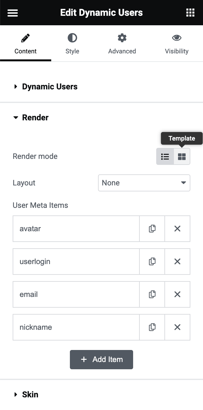Viewport: 203px width, 410px height.
Task: Duplicate the avatar meta item
Action: (x=152, y=228)
